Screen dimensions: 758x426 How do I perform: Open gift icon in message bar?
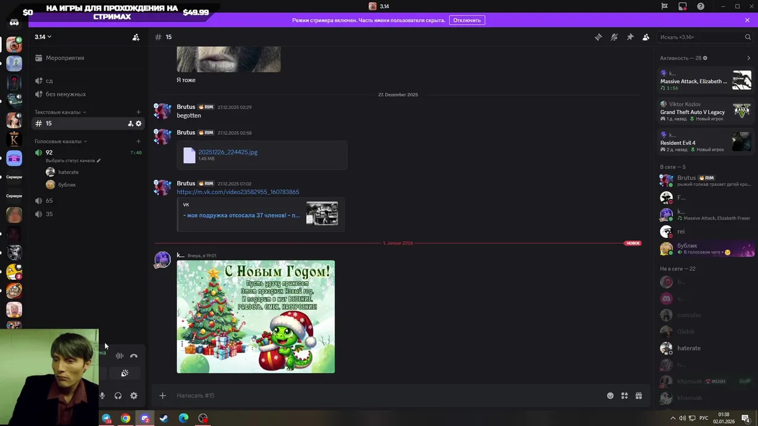pos(639,396)
